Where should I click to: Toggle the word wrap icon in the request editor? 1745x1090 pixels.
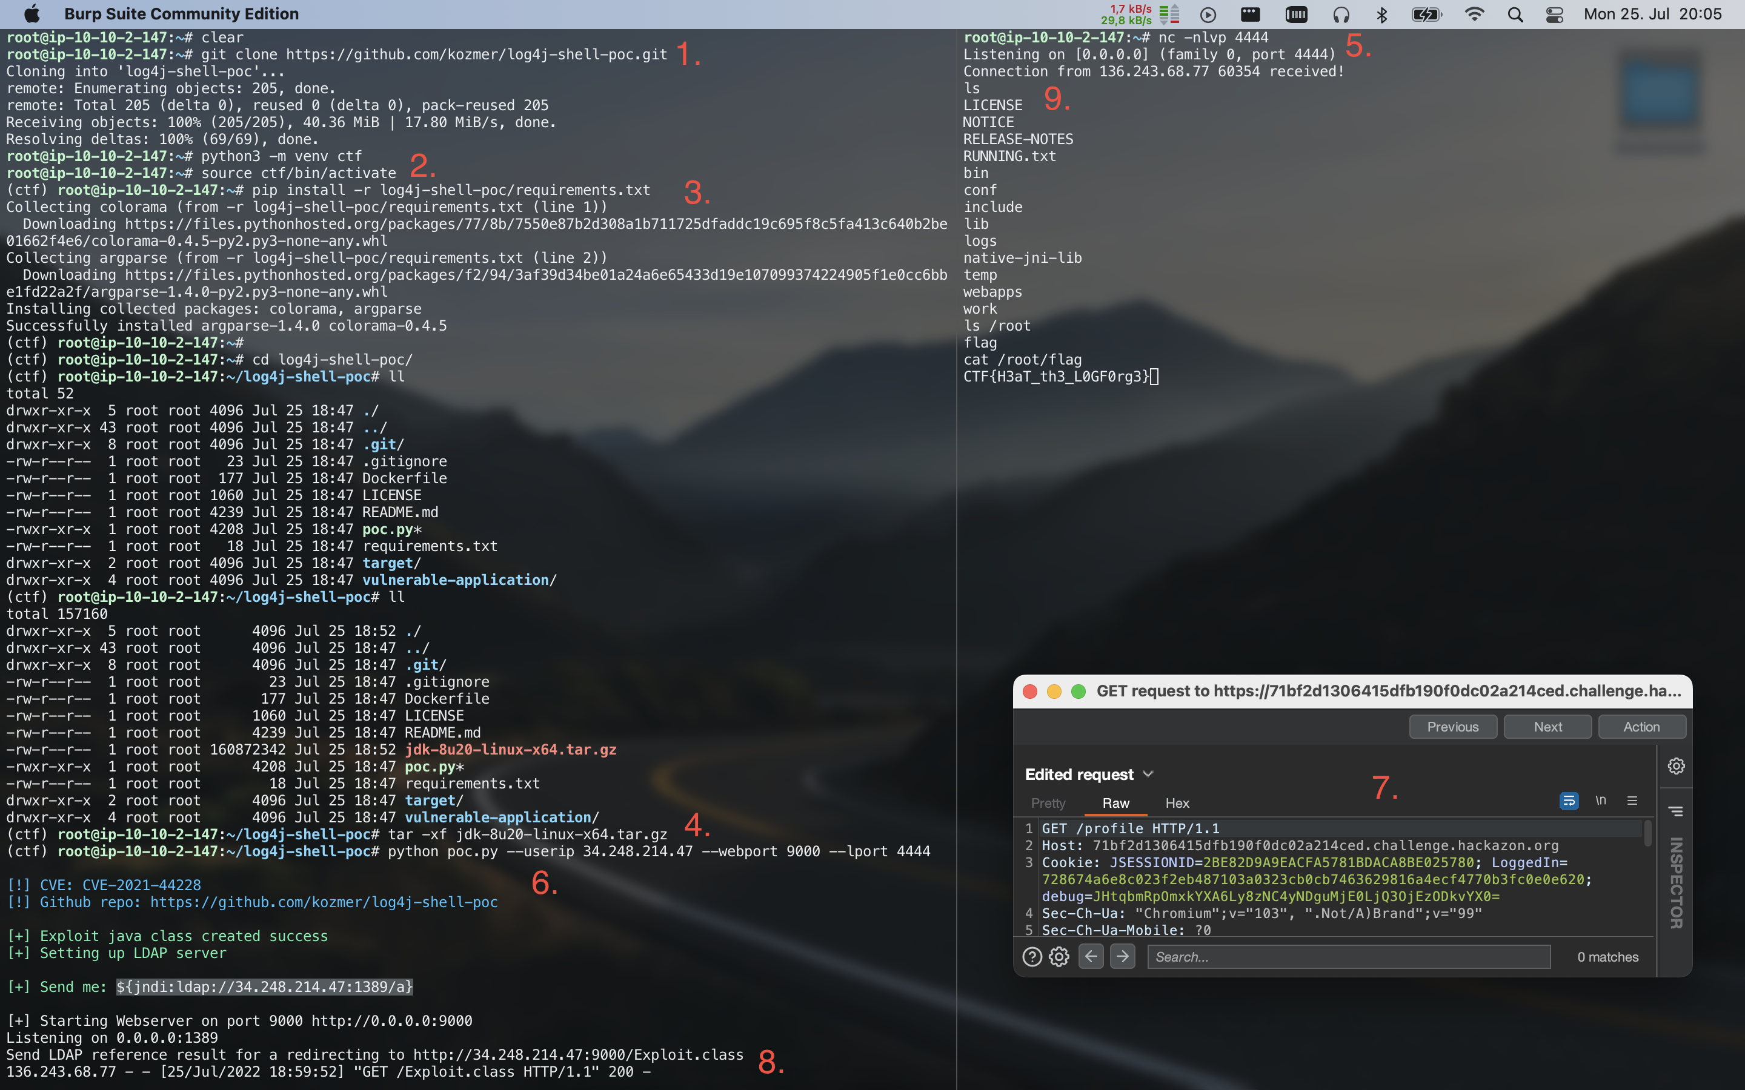pyautogui.click(x=1568, y=801)
